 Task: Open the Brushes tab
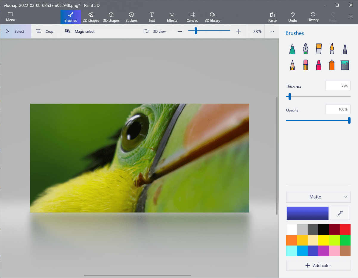(71, 17)
